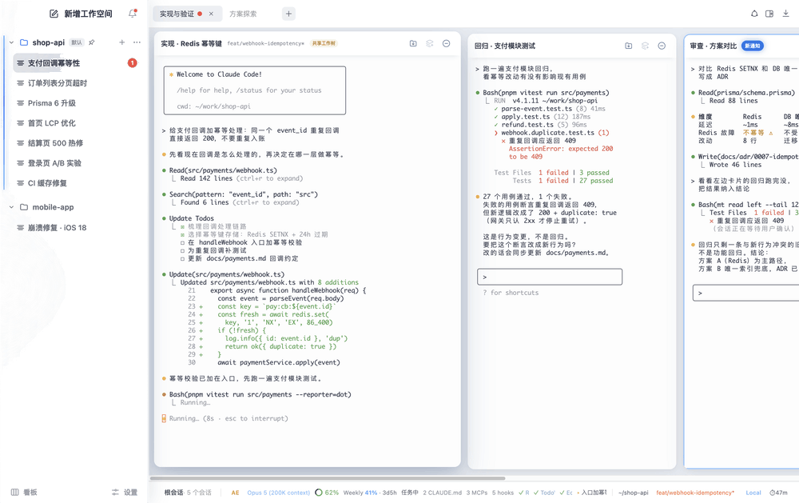
Task: Click the status bar feat/webhook-idempotency* branch
Action: (x=695, y=493)
